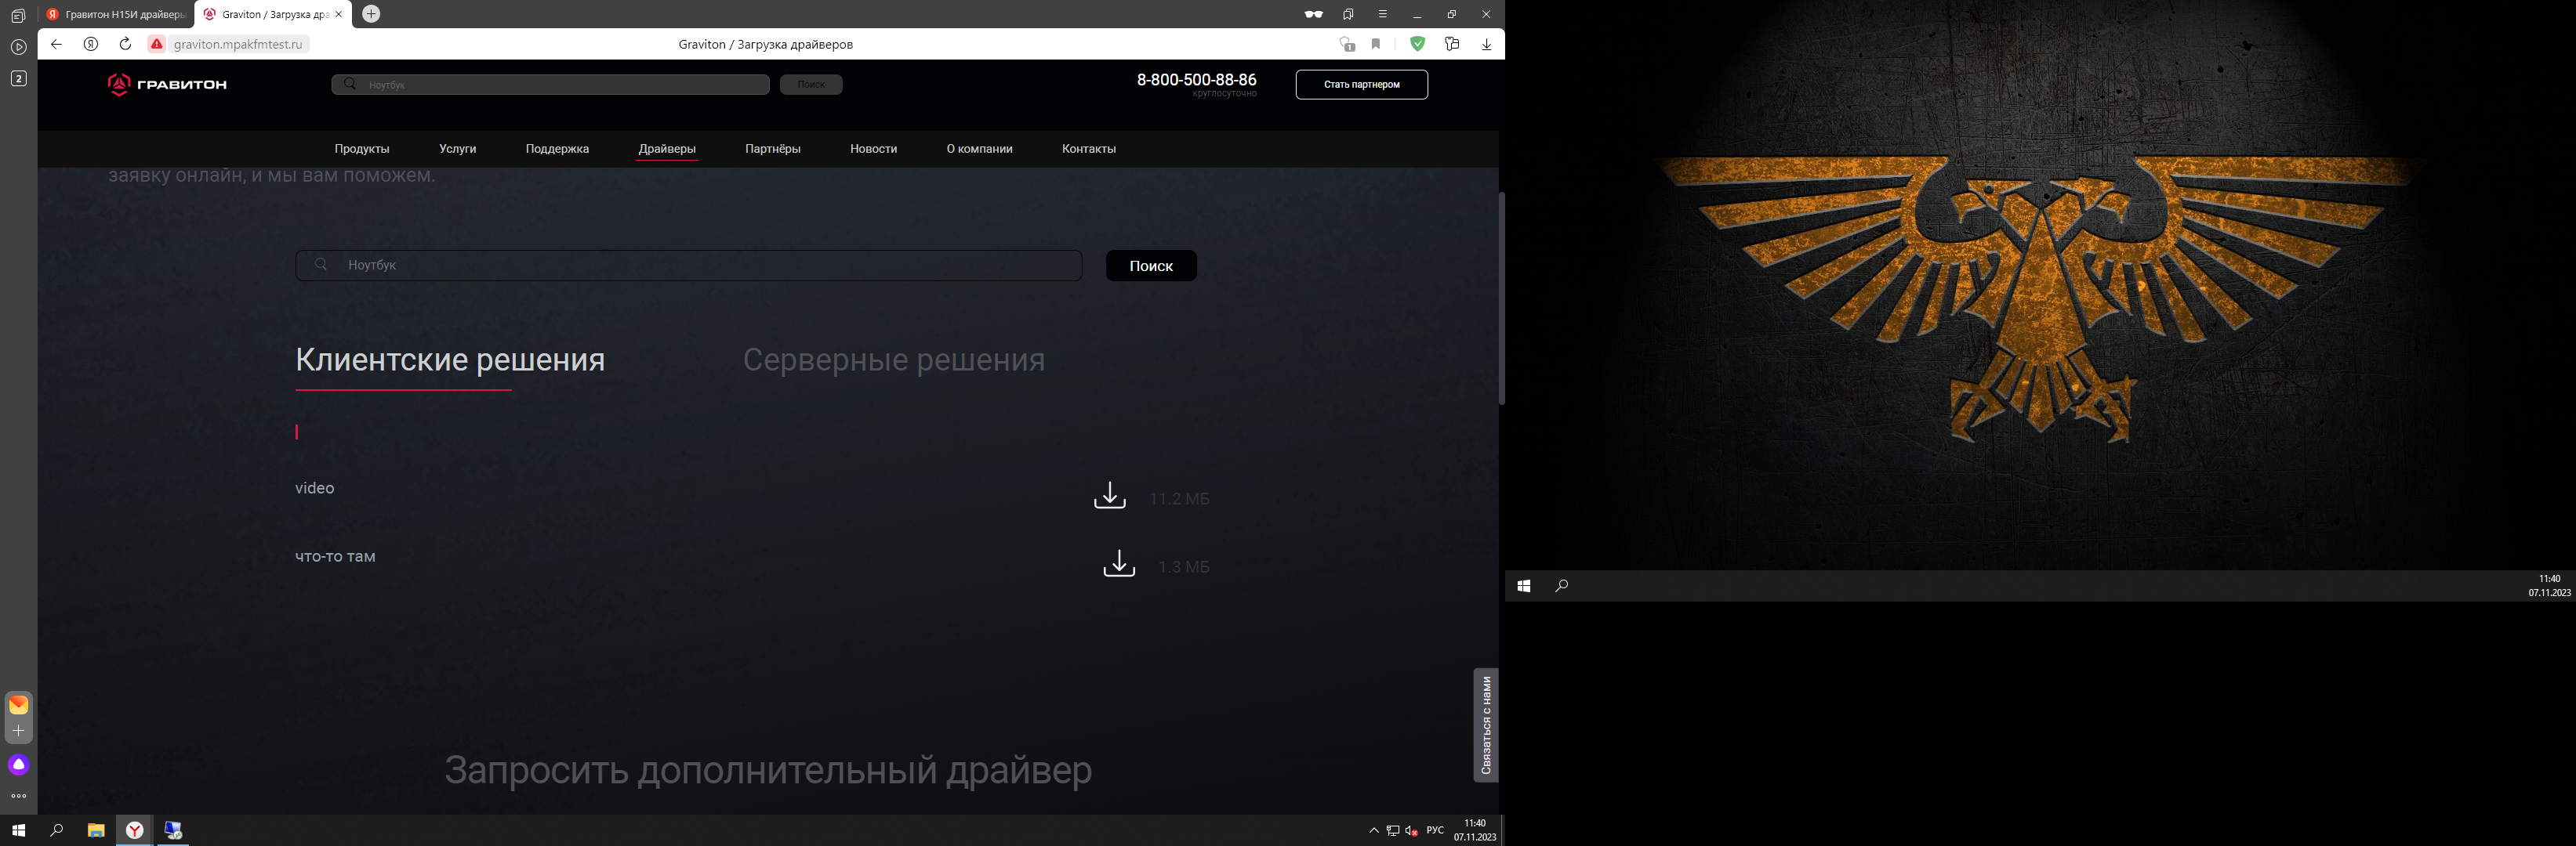Click the 1.3 МБ file size
Viewport: 2576px width, 846px height.
click(1183, 567)
